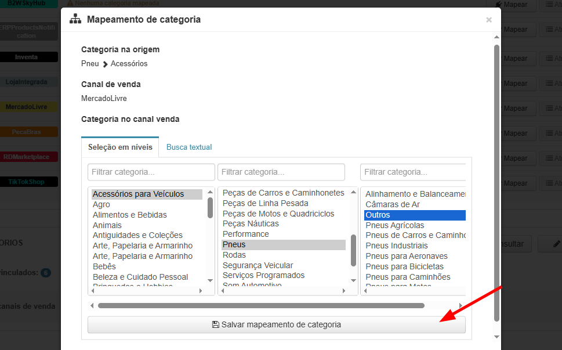The width and height of the screenshot is (562, 350).
Task: Click left arrow under the first category list
Action: (x=93, y=291)
